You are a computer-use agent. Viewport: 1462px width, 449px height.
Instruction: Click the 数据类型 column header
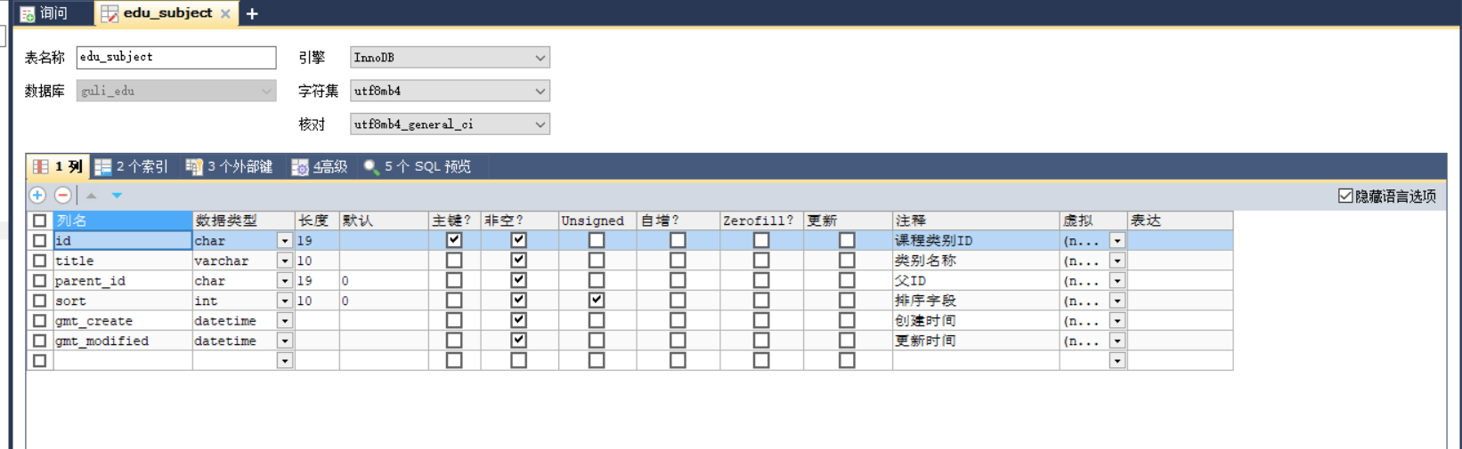(x=244, y=220)
